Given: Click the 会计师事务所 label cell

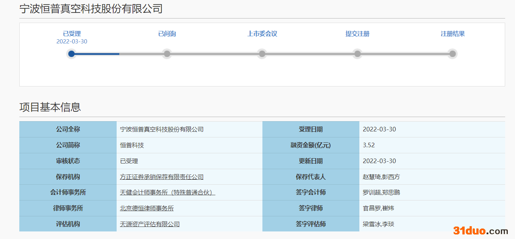Looking at the screenshot, I should click(x=68, y=193).
